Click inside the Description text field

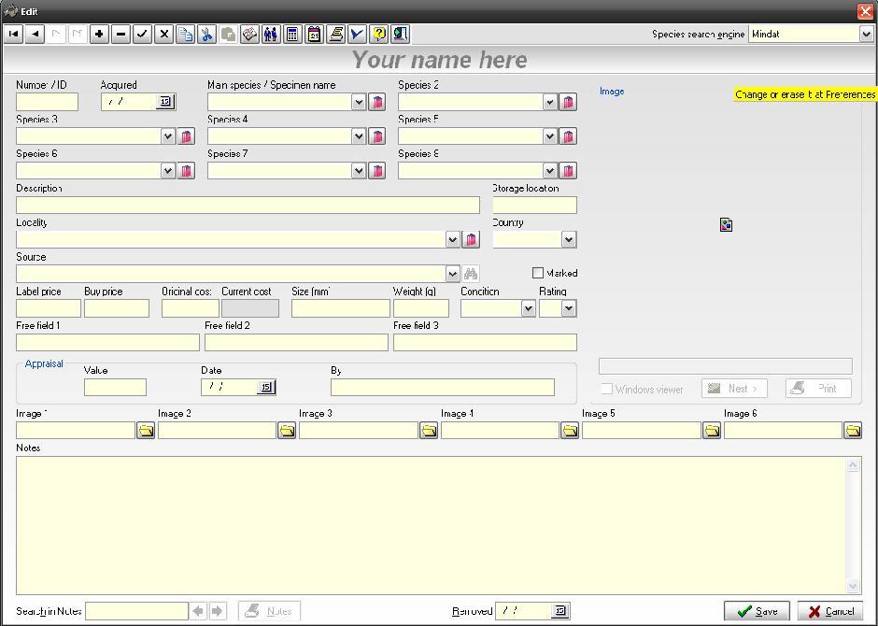(x=248, y=205)
